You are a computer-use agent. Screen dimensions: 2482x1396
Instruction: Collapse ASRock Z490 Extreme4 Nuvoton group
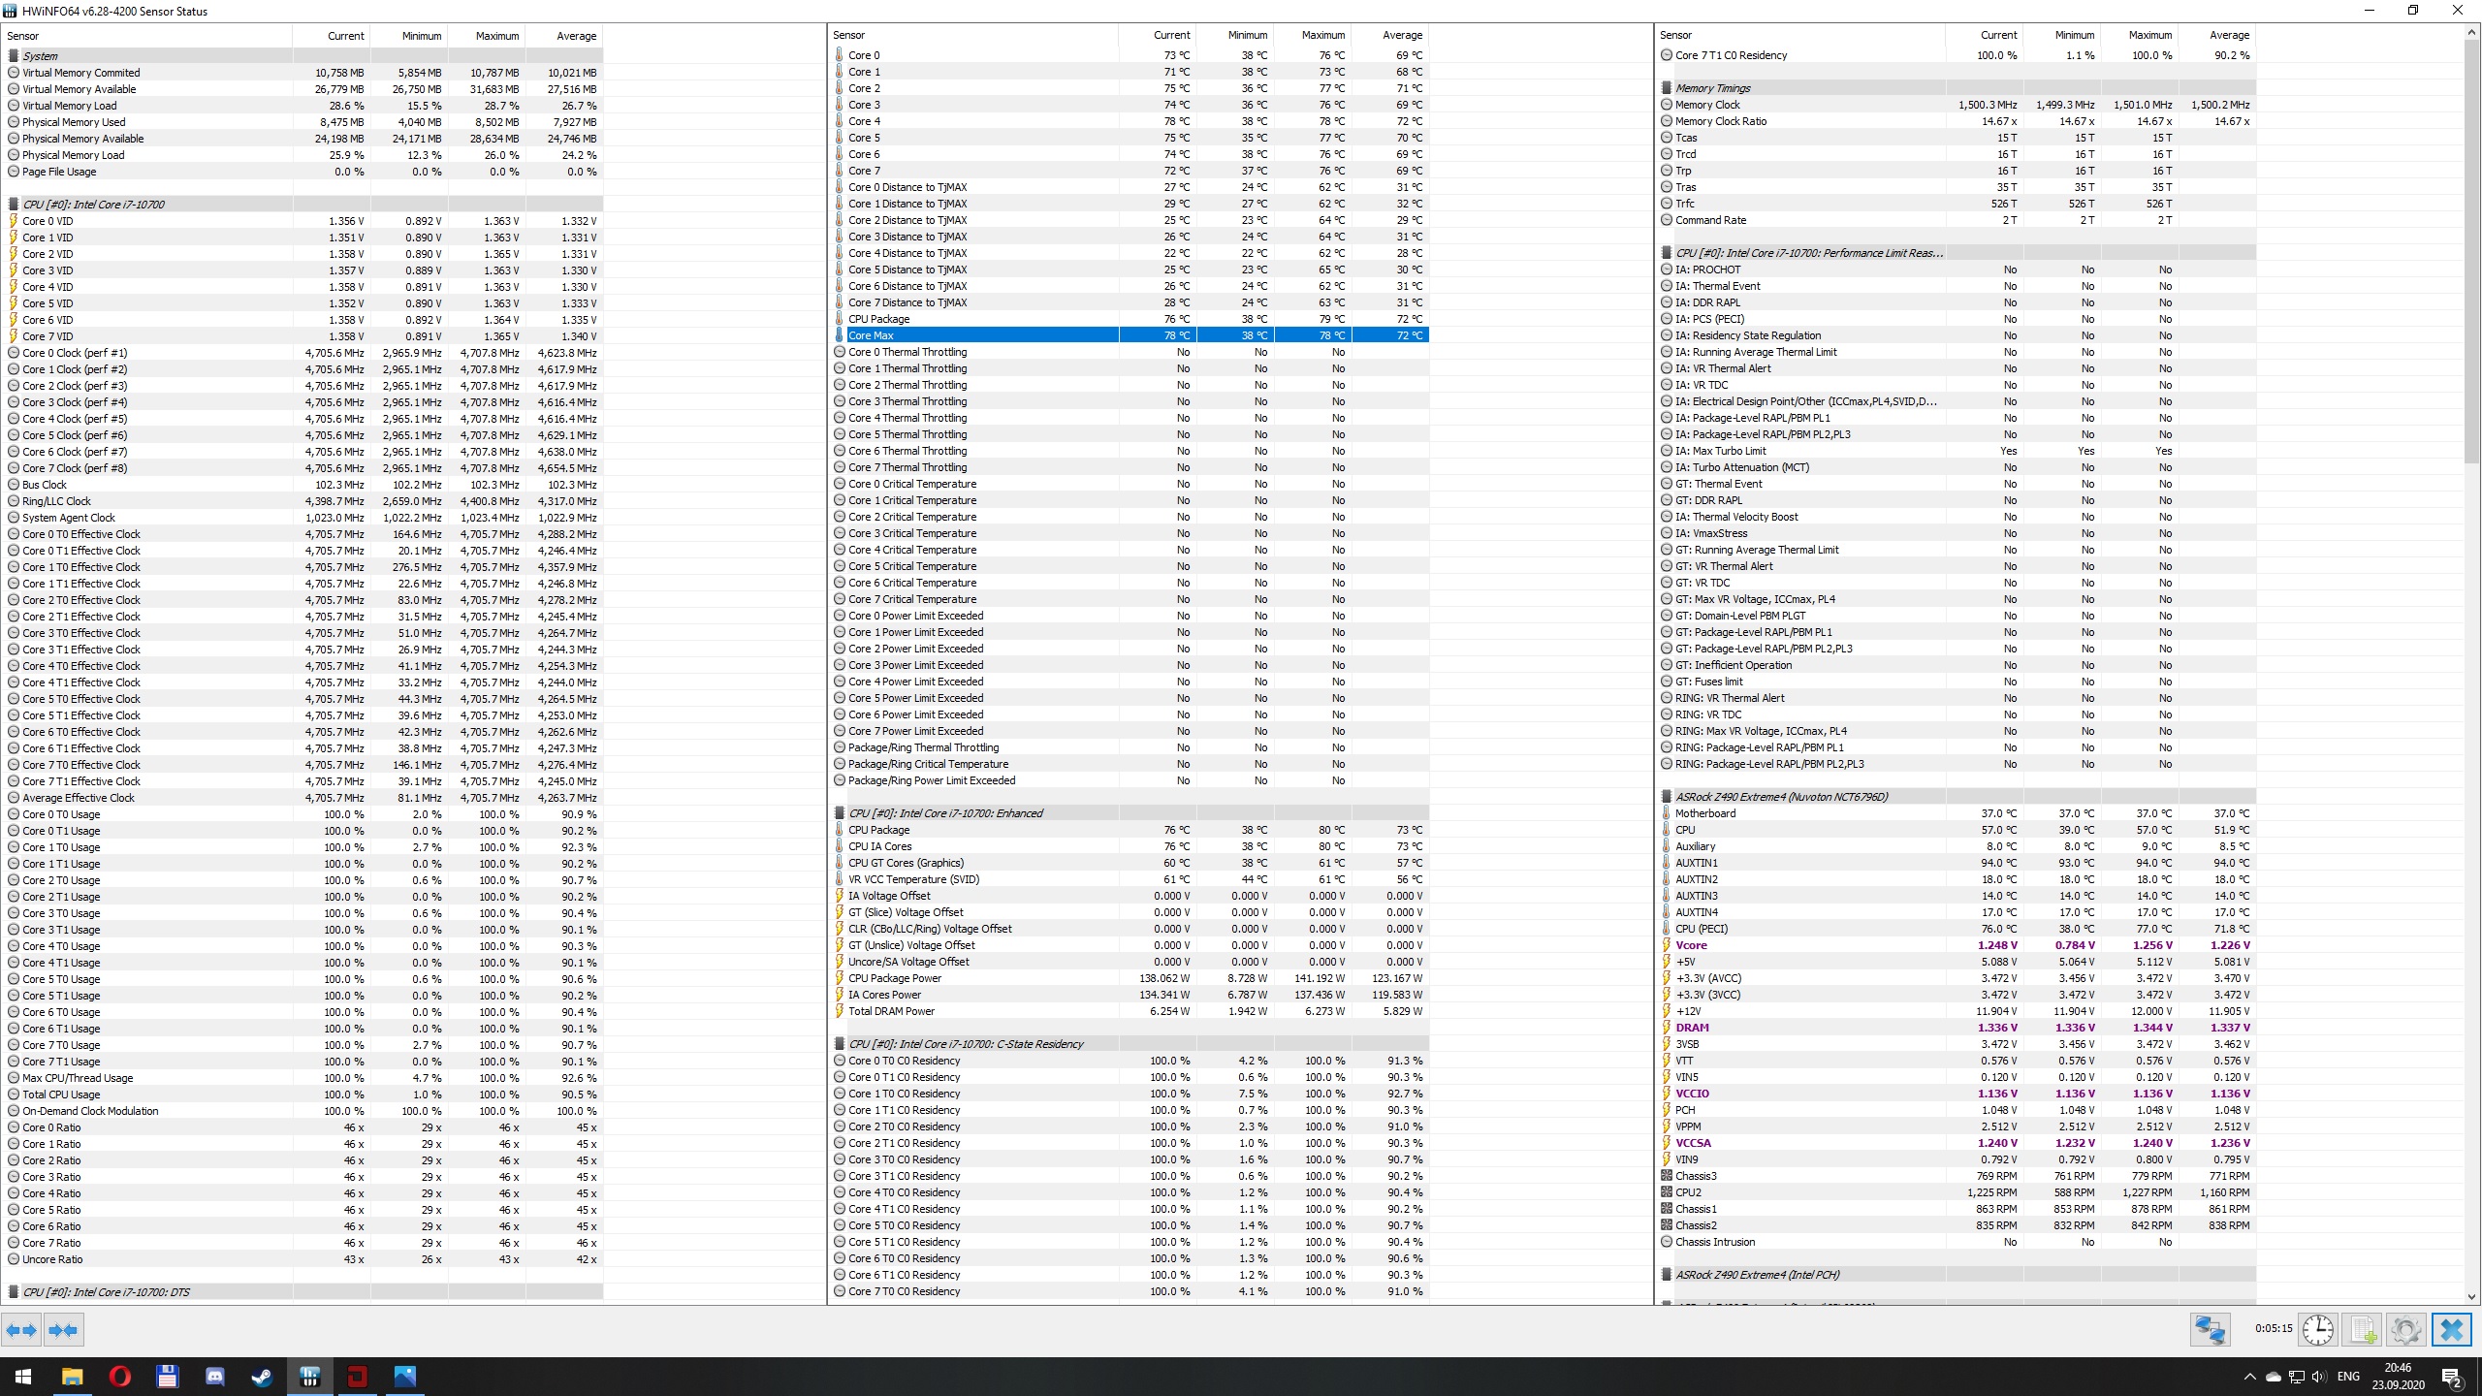(1780, 797)
